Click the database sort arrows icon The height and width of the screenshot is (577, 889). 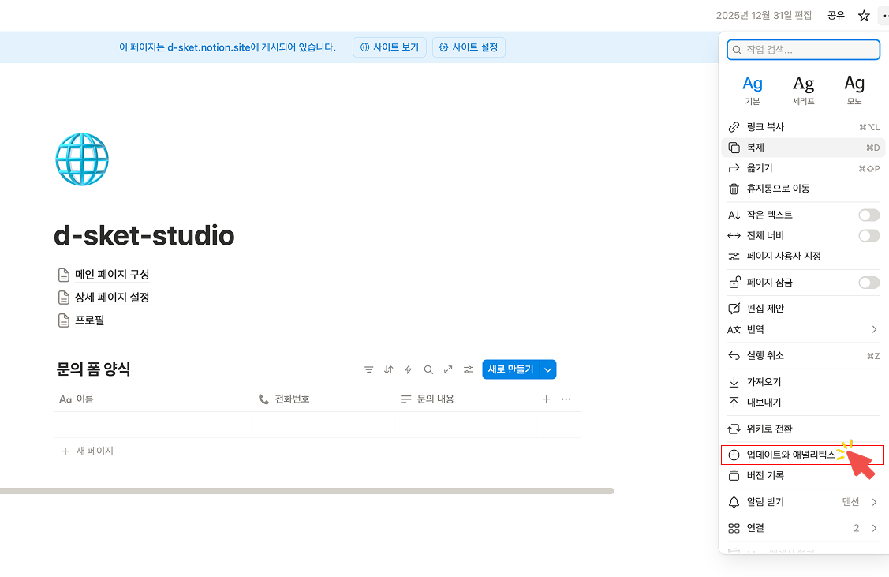tap(388, 369)
